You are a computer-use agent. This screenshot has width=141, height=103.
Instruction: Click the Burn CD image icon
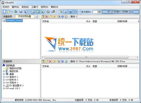click(x=53, y=12)
